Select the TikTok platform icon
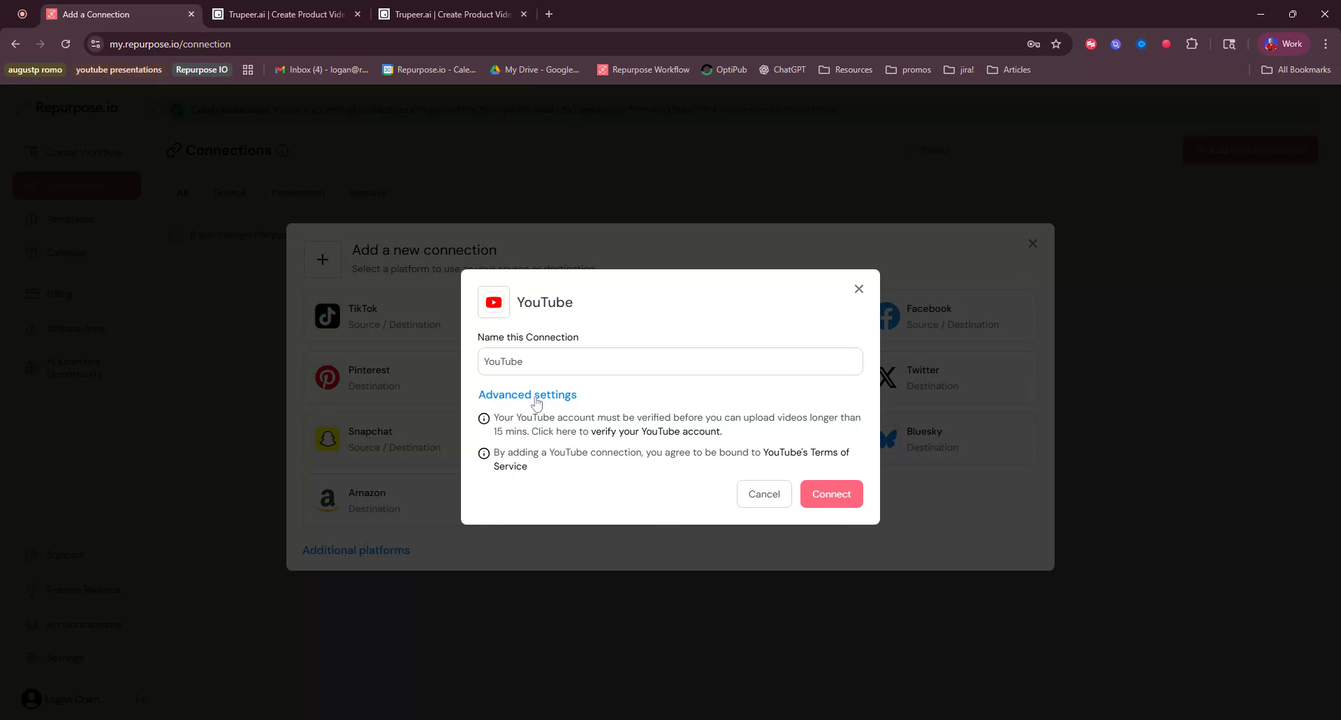This screenshot has width=1341, height=720. tap(327, 315)
